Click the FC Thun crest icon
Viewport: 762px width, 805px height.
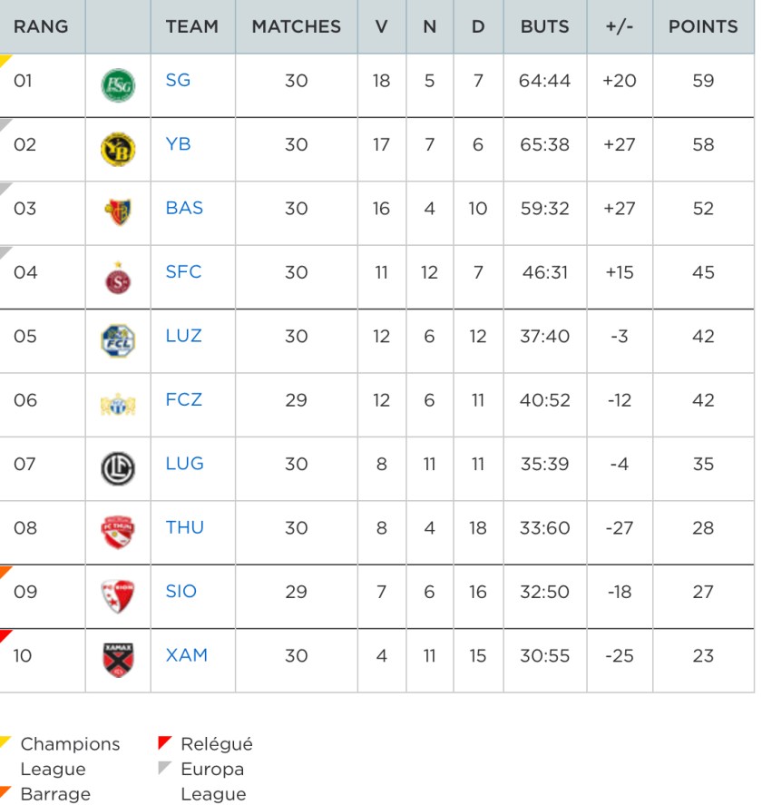(x=118, y=532)
